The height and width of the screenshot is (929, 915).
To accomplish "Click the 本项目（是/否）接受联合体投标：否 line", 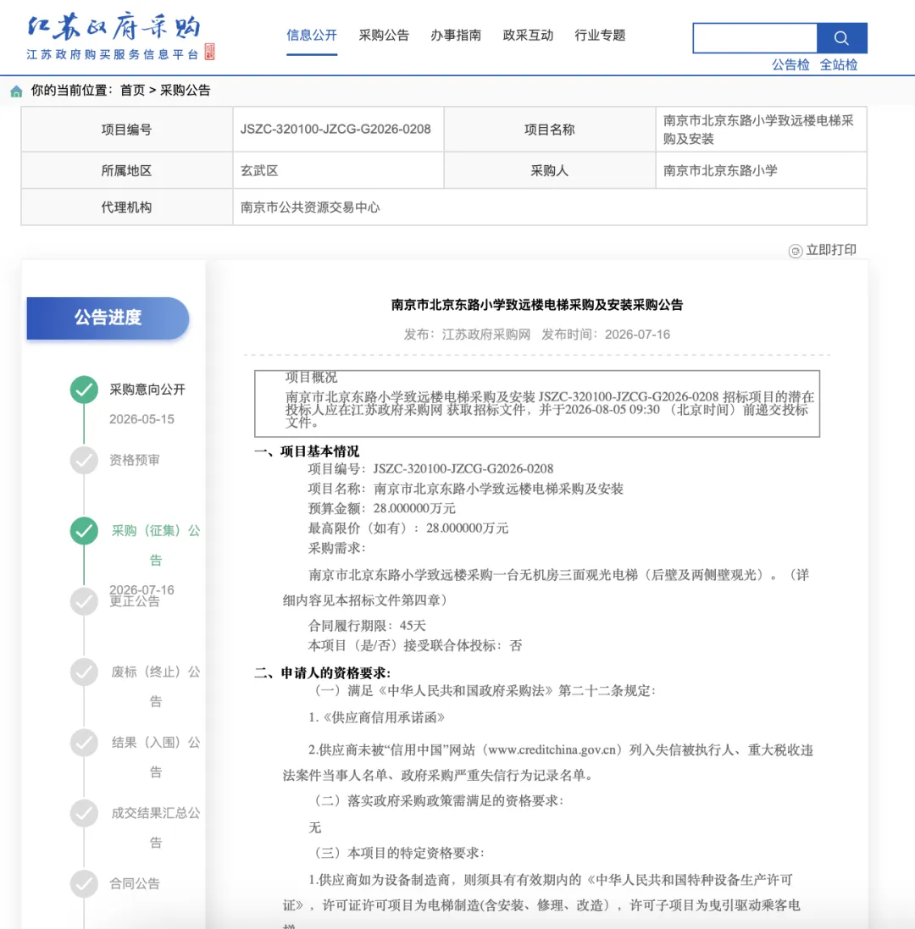I will [x=415, y=646].
